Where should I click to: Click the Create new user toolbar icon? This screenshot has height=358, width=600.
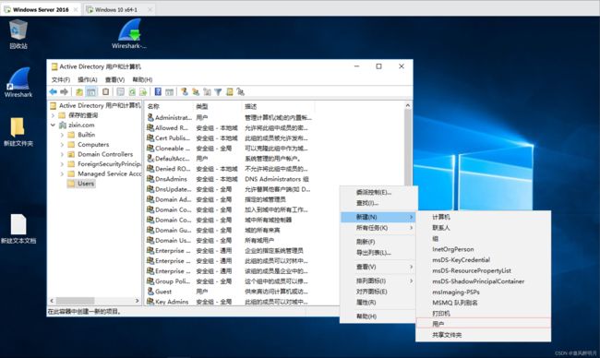click(185, 91)
